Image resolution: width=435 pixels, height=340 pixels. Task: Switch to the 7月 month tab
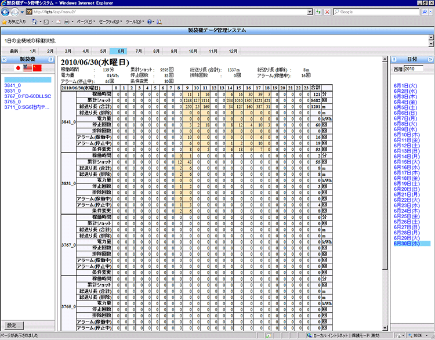139,51
